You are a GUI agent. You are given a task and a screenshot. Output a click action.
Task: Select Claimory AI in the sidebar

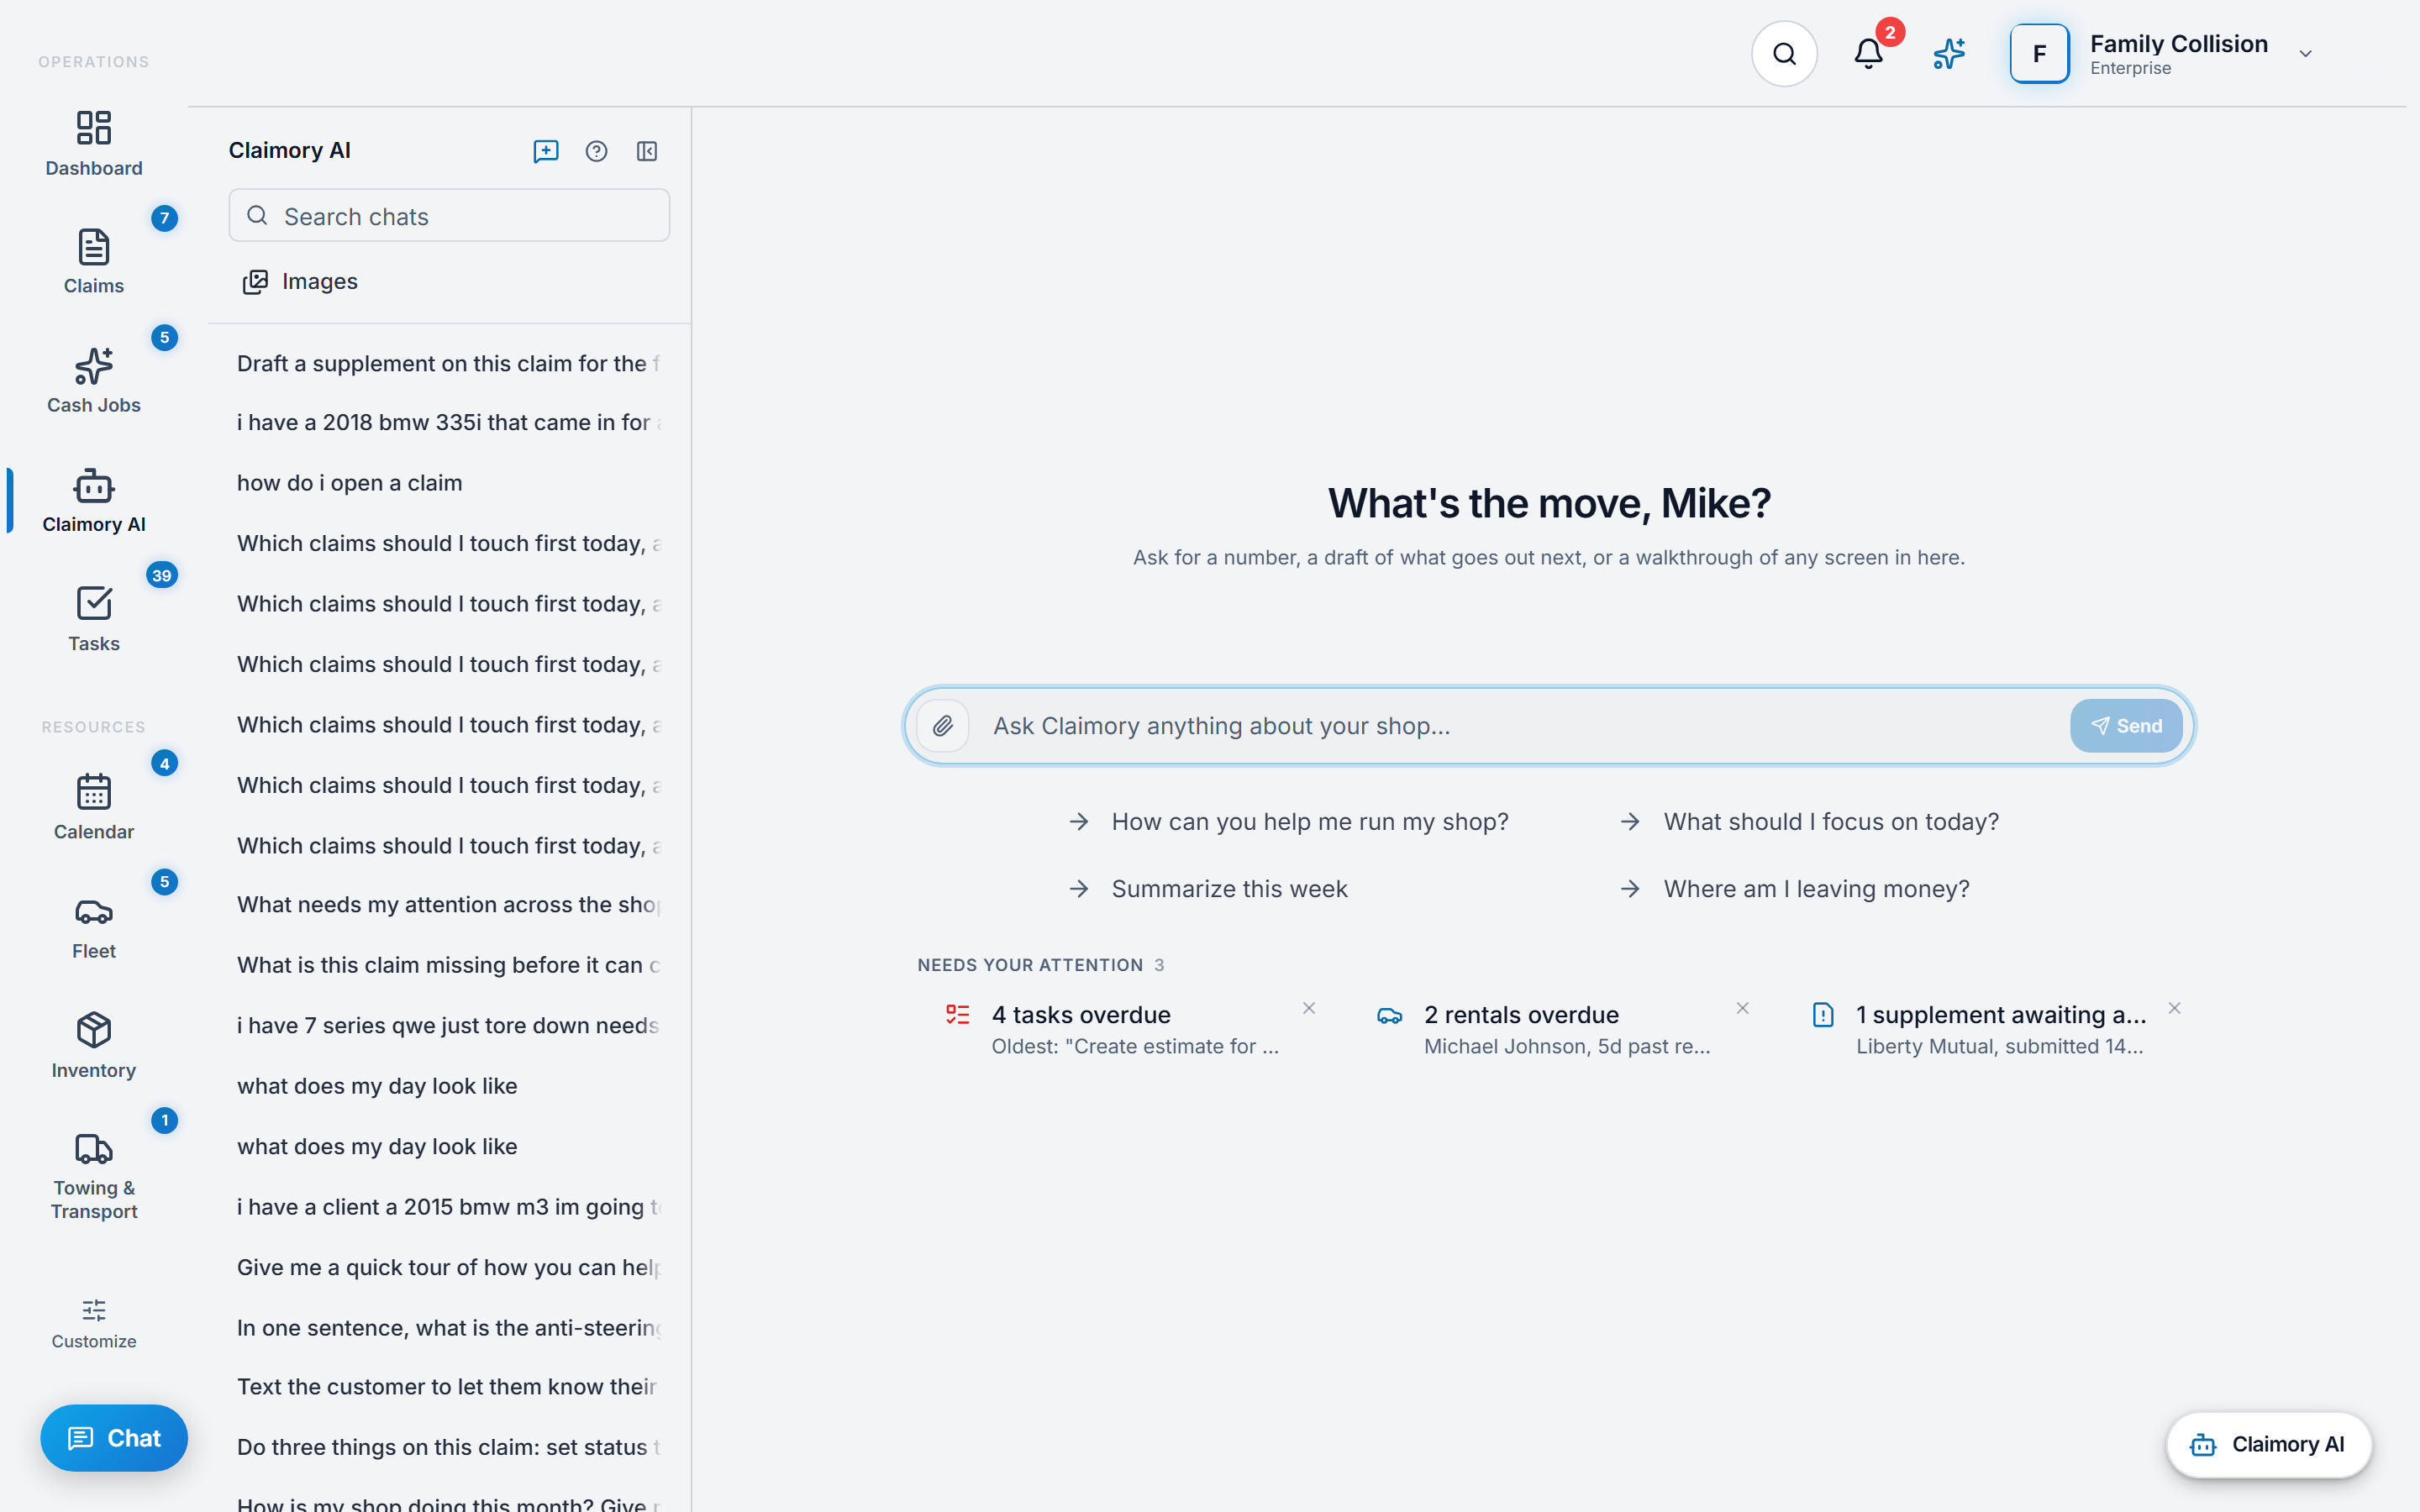tap(94, 500)
